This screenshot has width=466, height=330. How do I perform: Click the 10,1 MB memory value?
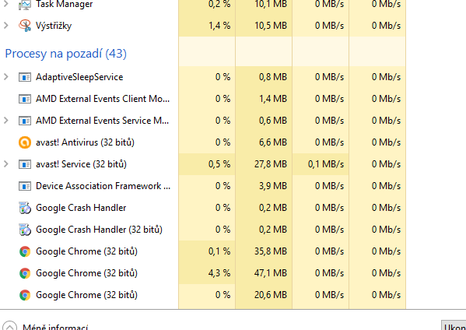point(271,4)
